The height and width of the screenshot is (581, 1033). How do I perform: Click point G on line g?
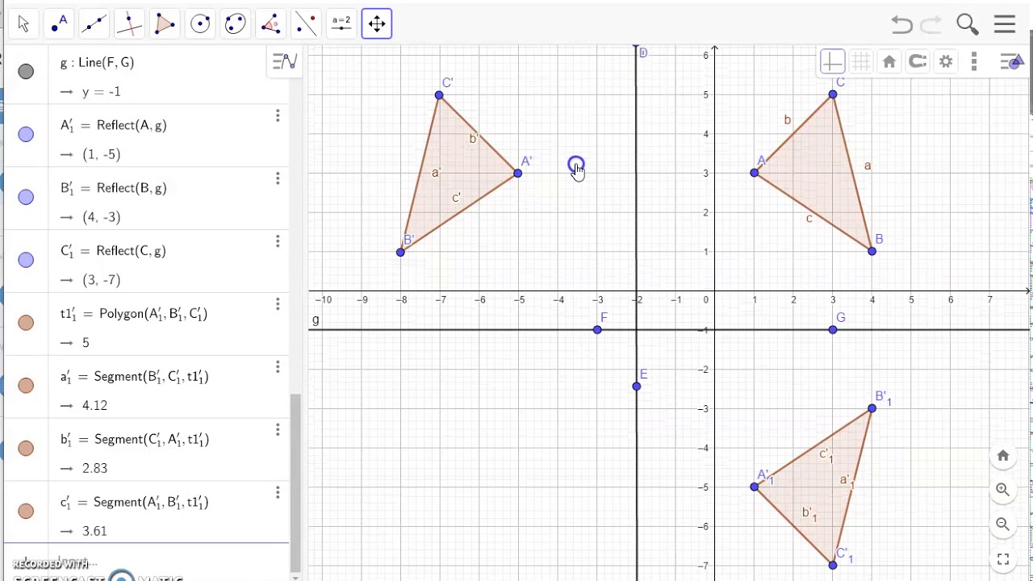click(833, 329)
